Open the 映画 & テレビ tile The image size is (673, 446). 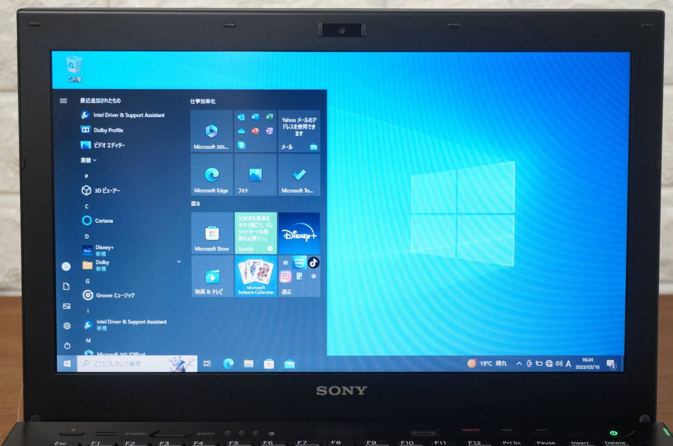coord(212,276)
